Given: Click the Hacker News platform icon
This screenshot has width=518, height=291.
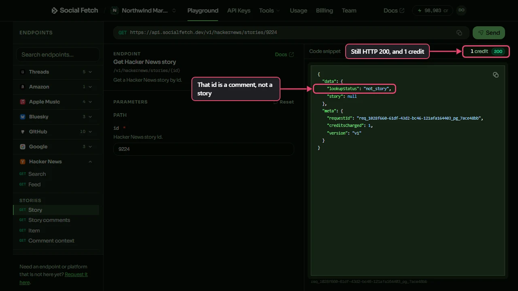Looking at the screenshot, I should [x=23, y=162].
